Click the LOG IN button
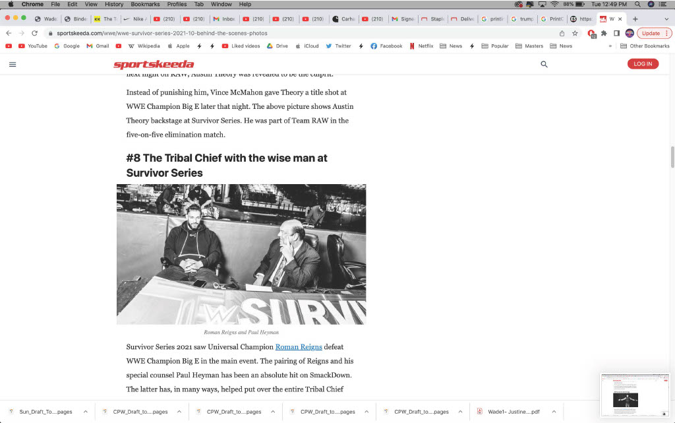Viewport: 675px width, 423px height. point(643,64)
